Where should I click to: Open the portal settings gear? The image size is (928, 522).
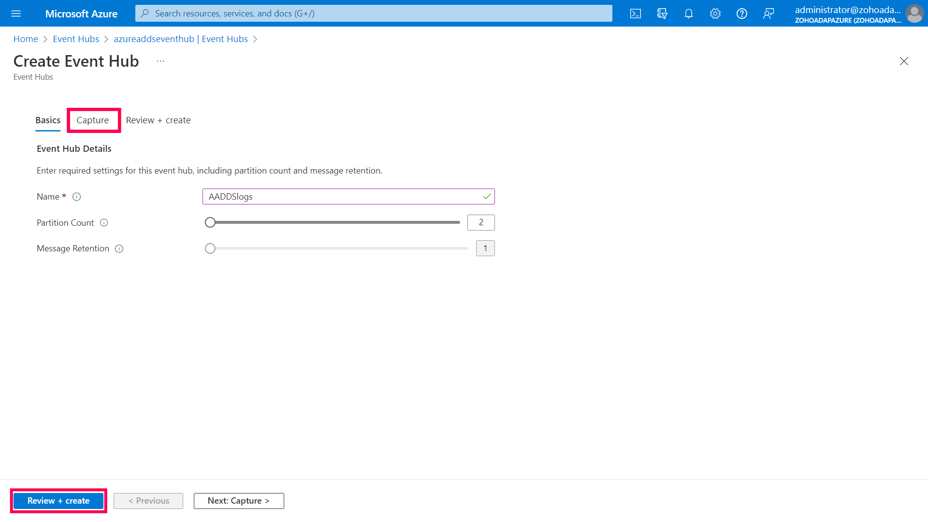coord(715,14)
